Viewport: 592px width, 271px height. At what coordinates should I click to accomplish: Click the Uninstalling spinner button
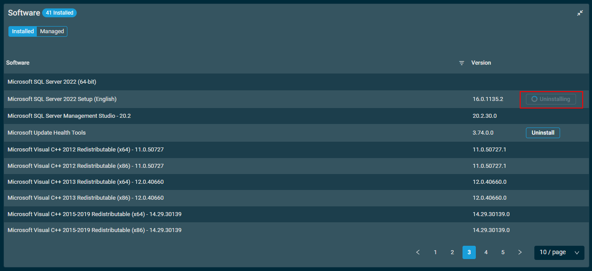point(551,99)
